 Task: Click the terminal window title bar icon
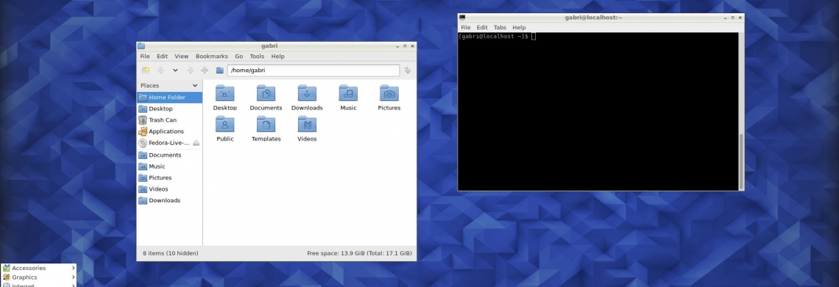tap(461, 18)
